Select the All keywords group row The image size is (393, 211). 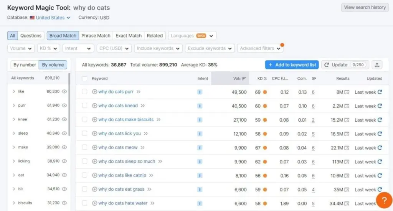pos(38,78)
